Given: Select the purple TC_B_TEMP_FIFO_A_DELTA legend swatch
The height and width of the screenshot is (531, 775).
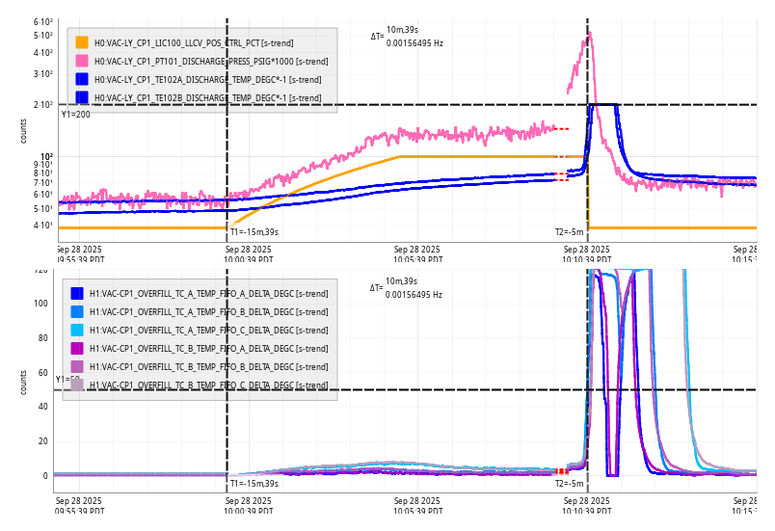Looking at the screenshot, I should coord(77,348).
